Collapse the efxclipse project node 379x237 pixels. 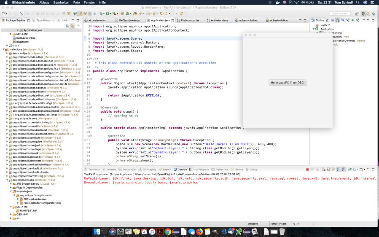point(4,50)
